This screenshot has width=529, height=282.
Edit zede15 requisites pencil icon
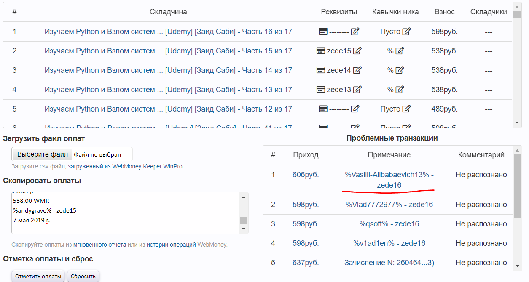point(357,51)
